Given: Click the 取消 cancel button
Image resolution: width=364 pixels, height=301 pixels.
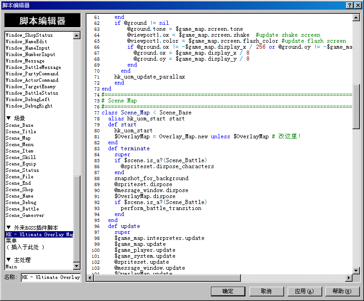Looking at the screenshot, I should [x=266, y=291].
